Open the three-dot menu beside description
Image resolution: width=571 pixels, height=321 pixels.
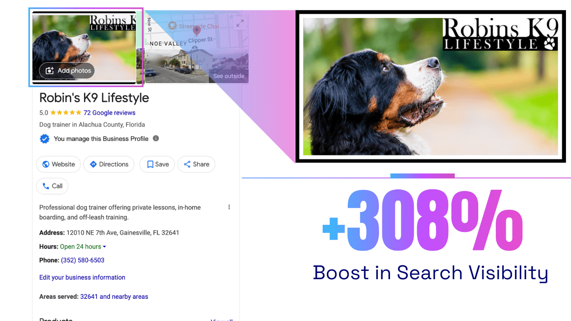[x=229, y=207]
